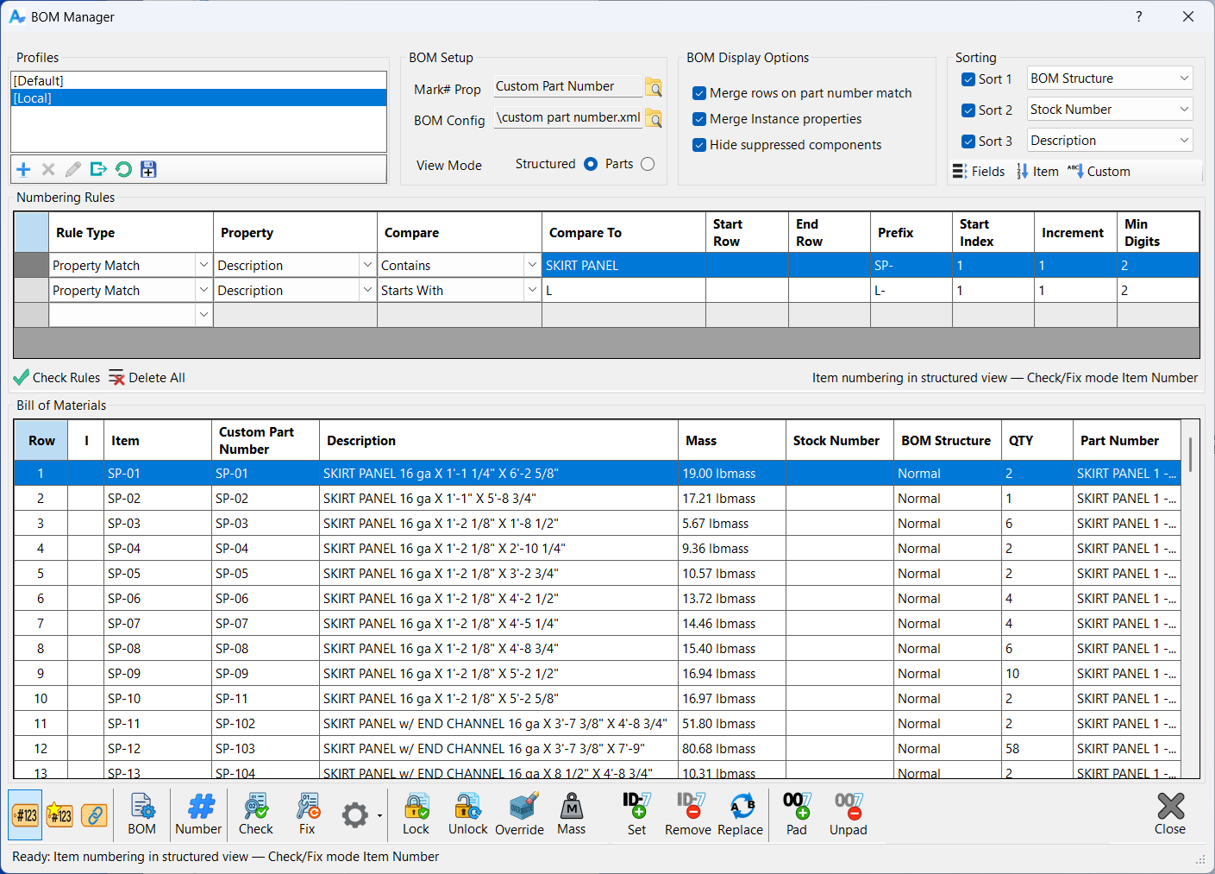The image size is (1215, 874).
Task: Click the Delete All button
Action: click(x=147, y=378)
